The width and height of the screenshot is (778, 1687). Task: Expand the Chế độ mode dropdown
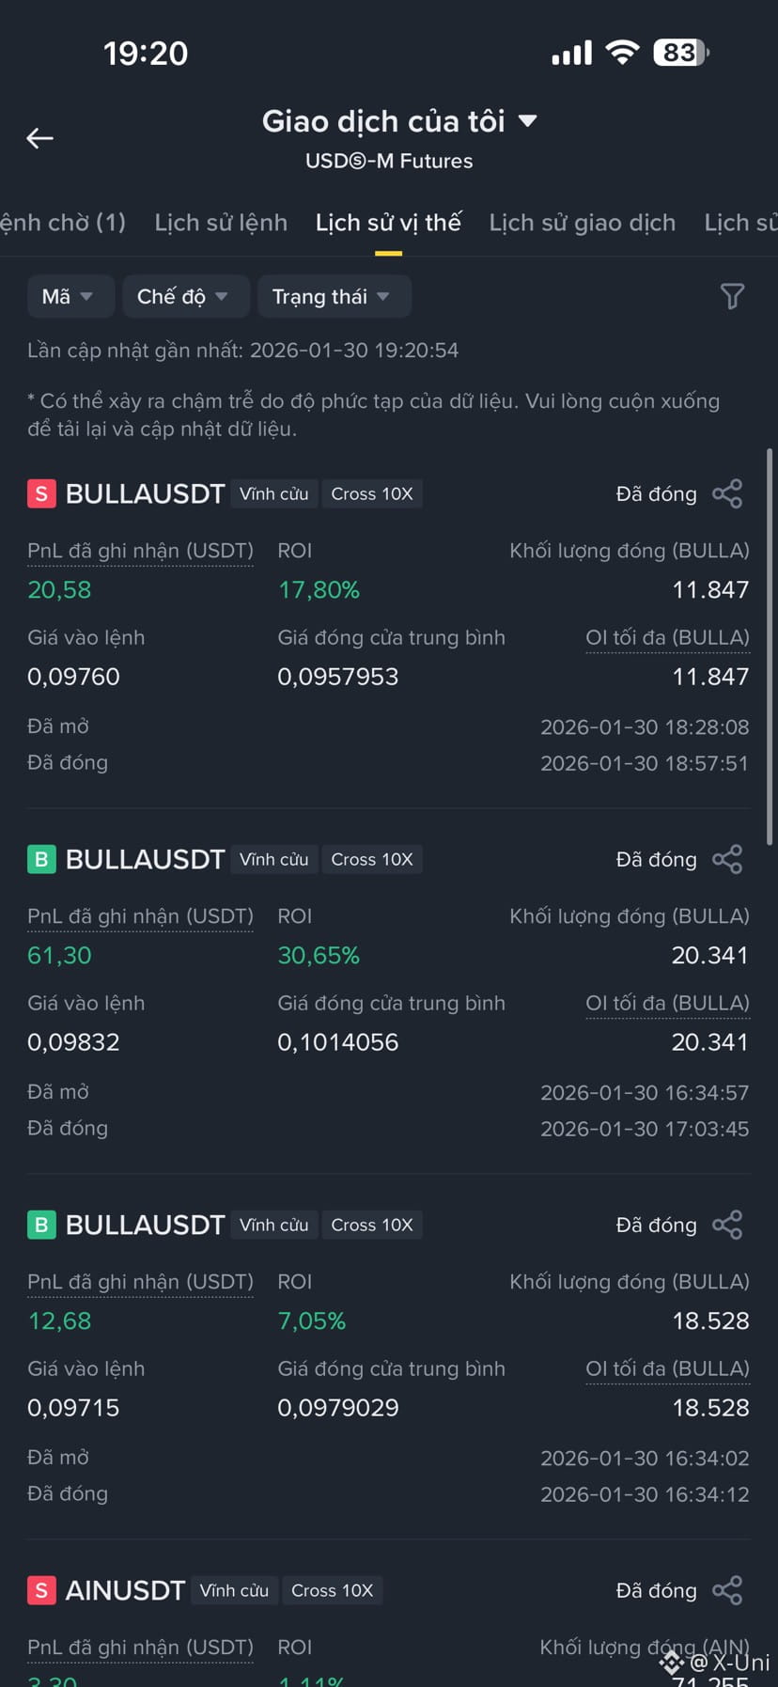point(185,297)
